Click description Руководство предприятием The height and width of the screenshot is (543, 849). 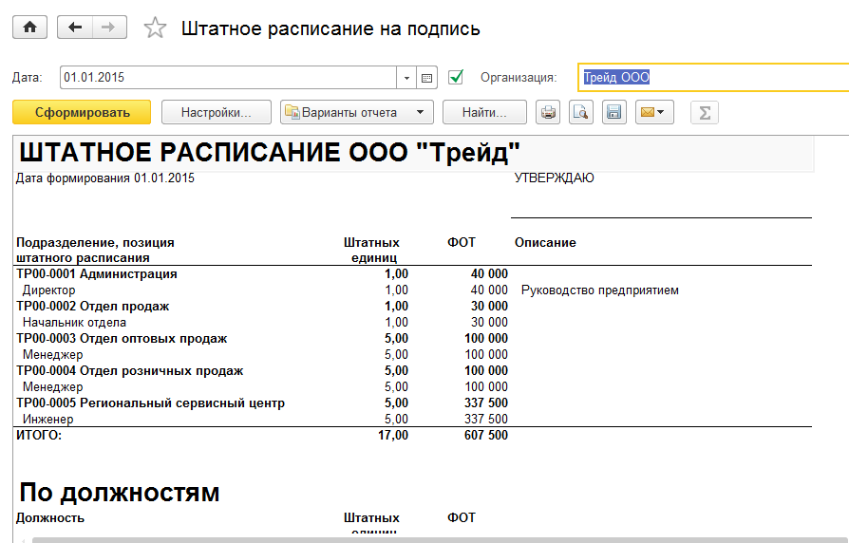coord(599,290)
